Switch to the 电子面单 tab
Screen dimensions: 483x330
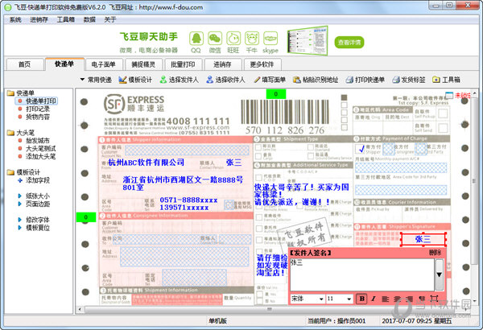pyautogui.click(x=104, y=64)
